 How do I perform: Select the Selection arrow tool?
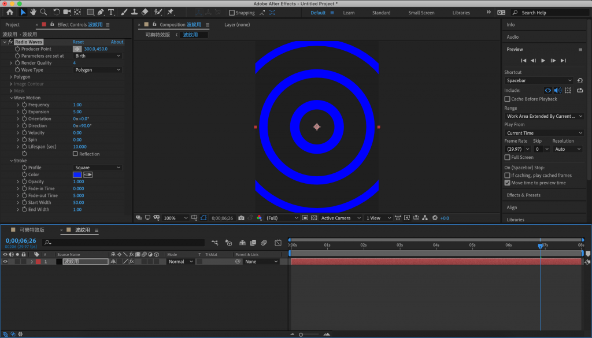point(23,12)
